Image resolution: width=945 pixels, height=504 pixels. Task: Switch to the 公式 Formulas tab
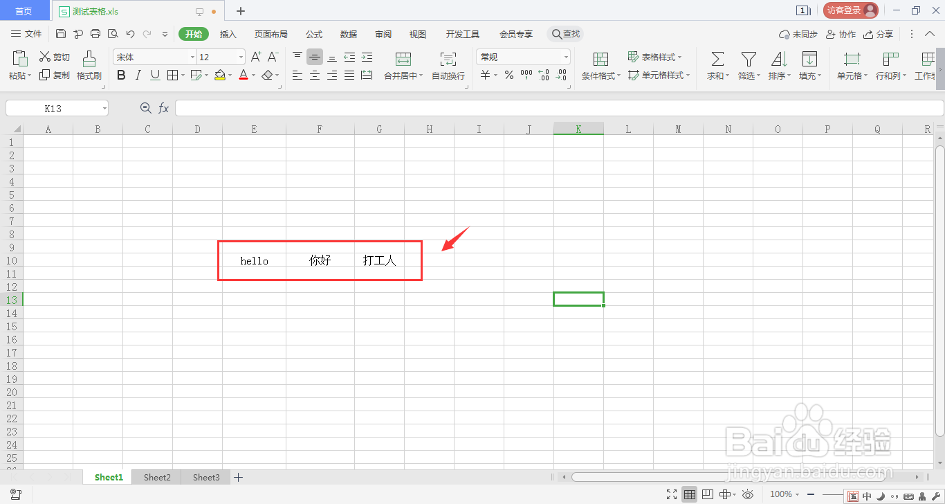(314, 34)
